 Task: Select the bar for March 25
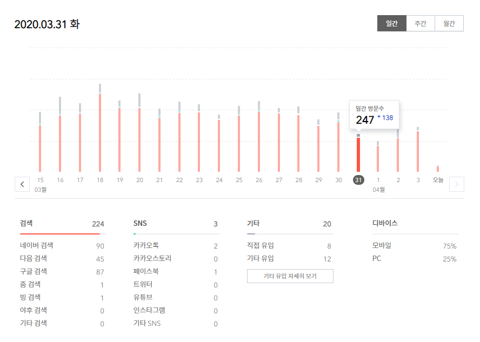point(239,139)
